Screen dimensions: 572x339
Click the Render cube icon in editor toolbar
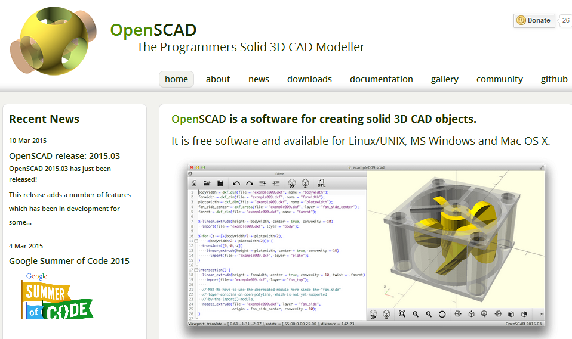pos(305,183)
